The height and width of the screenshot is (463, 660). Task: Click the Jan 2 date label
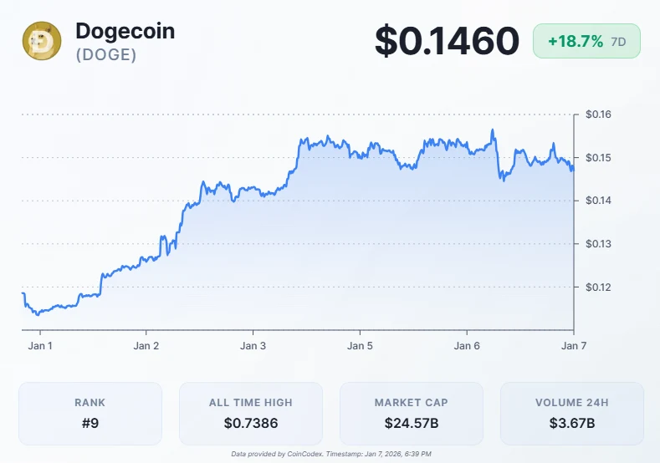coord(146,345)
